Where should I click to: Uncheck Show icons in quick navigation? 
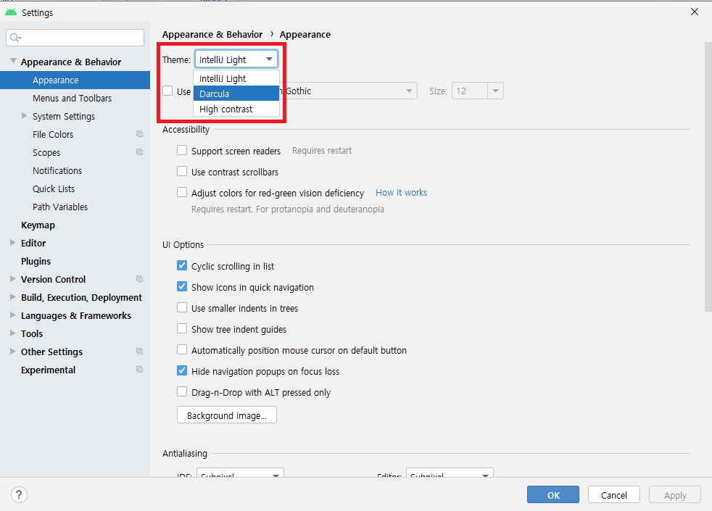tap(182, 286)
